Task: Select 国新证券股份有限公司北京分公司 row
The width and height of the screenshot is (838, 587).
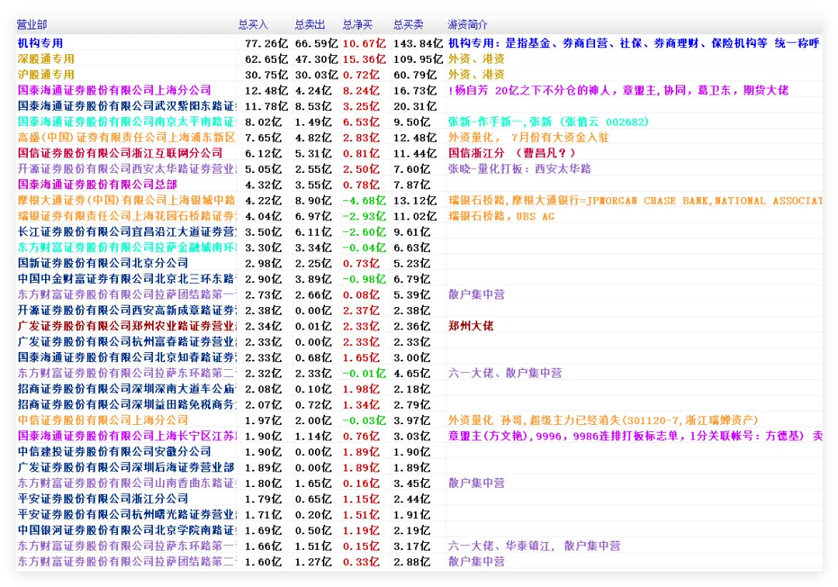Action: pos(103,264)
